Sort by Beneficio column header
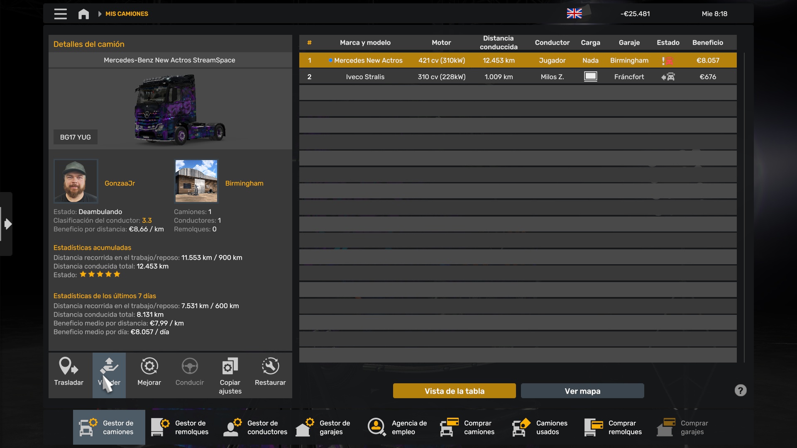The width and height of the screenshot is (797, 448). tap(708, 42)
